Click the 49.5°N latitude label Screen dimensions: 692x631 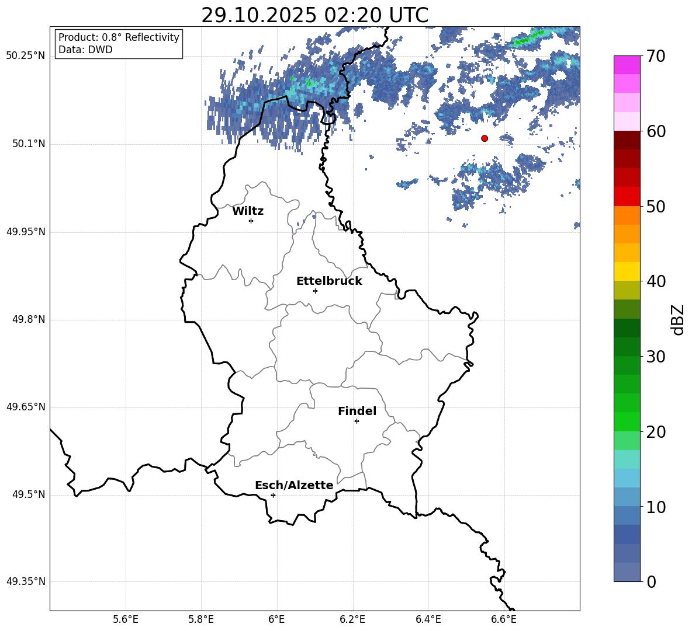tap(28, 494)
